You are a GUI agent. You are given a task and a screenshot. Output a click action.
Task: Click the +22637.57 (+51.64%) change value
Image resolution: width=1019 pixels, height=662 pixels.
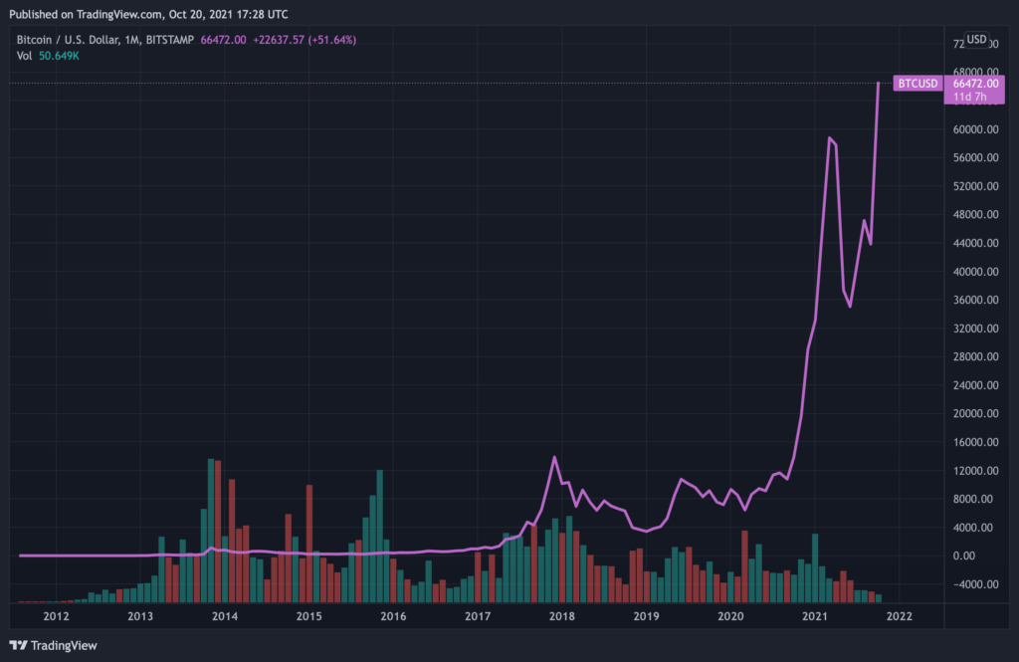click(305, 40)
